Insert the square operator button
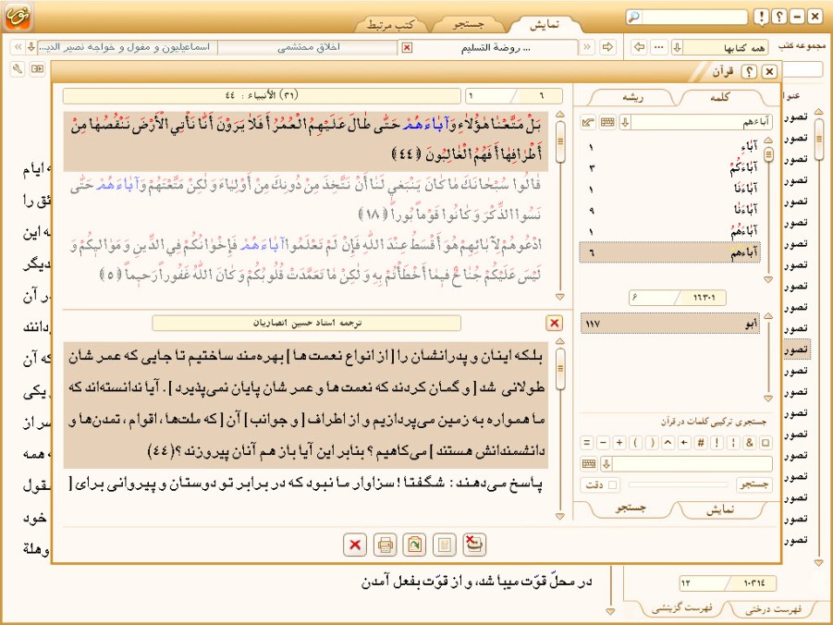This screenshot has height=625, width=833. click(x=766, y=442)
